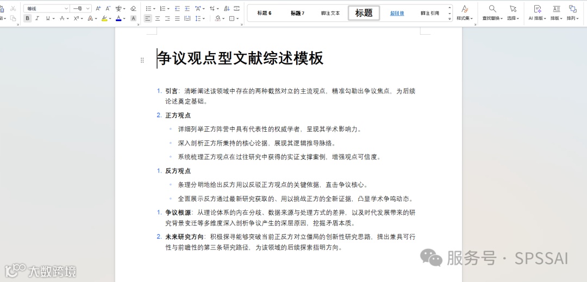The height and width of the screenshot is (282, 587).
Task: Open numbering style dropdown arrow
Action: click(168, 8)
